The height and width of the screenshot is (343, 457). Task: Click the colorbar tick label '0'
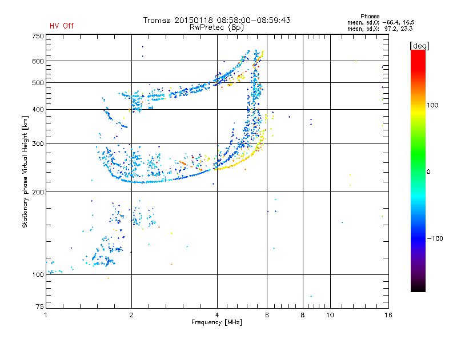pos(428,172)
